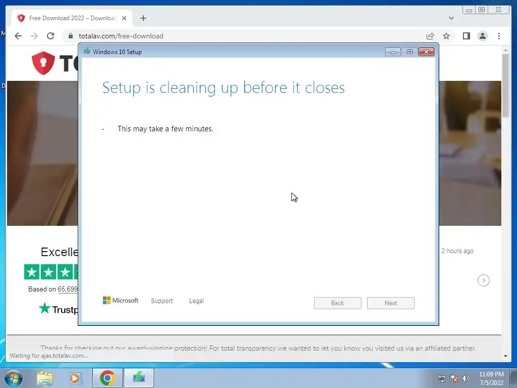
Task: Minimize the Chrome browser window
Action: click(469, 10)
